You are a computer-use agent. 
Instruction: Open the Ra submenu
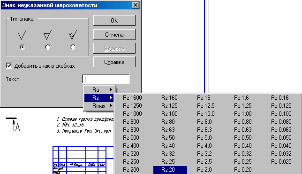[100, 90]
